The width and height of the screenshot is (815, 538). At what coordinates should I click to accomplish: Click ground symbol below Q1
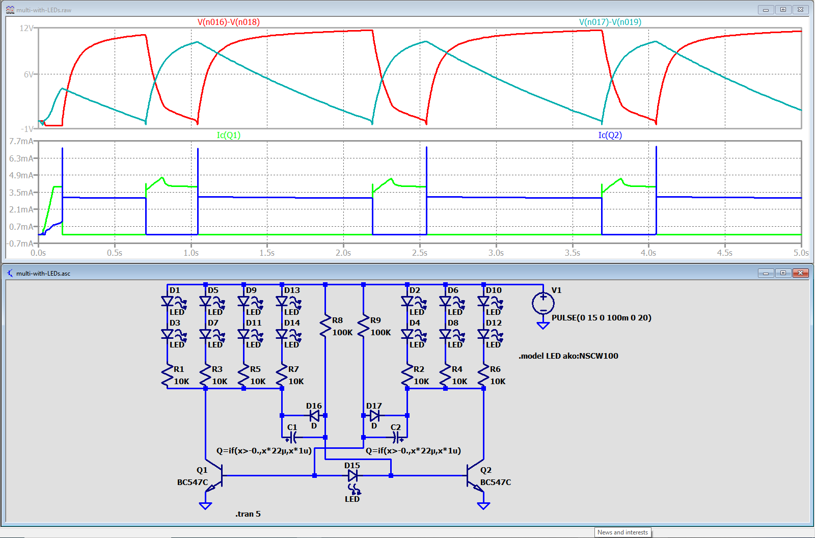[206, 506]
